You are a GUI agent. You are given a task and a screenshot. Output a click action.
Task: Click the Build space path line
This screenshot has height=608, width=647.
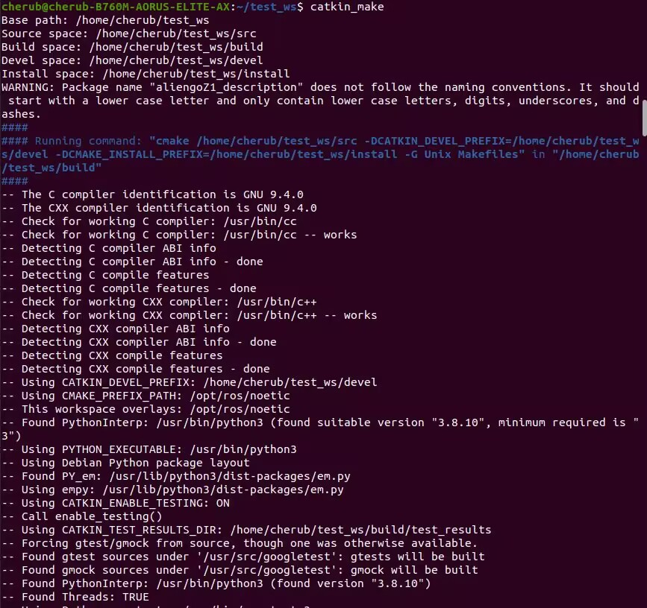coord(132,47)
